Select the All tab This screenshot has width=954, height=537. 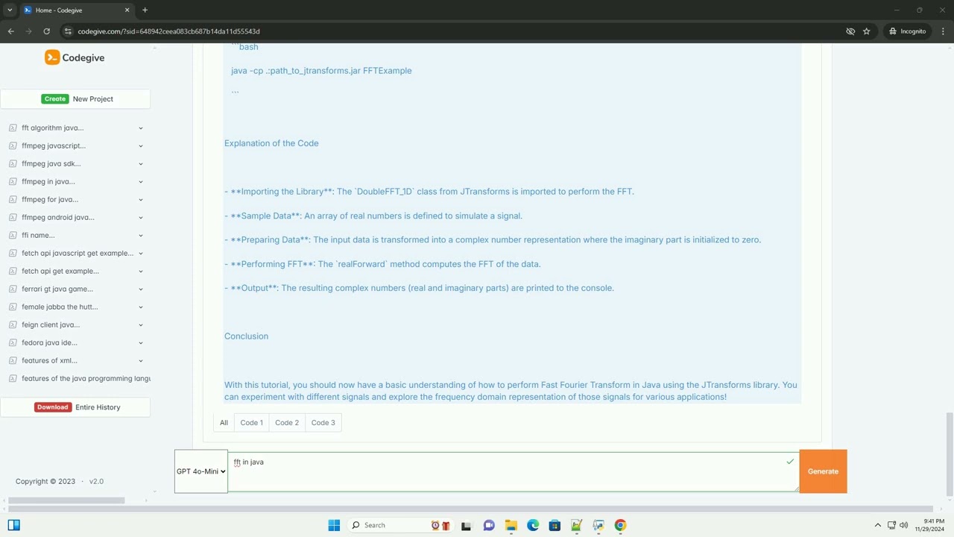coord(224,423)
